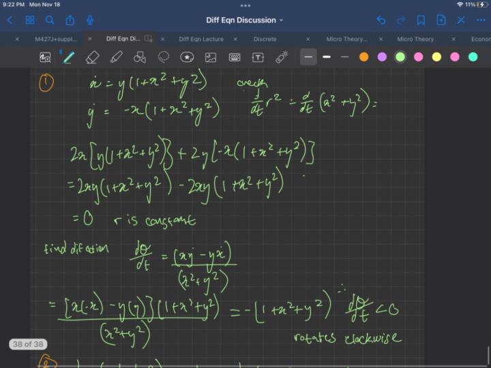Viewport: 491px width, 368px height.
Task: Insert an image with photo tool
Action: [211, 57]
